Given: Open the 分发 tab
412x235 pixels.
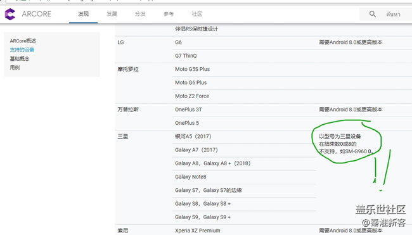Looking at the screenshot, I should tap(140, 14).
